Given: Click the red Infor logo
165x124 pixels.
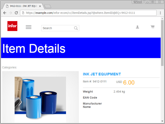Looking at the screenshot, I should pyautogui.click(x=12, y=26).
